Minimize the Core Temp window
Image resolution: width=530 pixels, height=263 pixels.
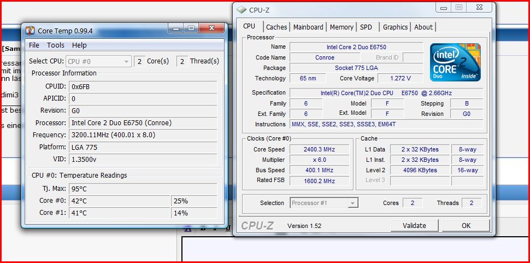[x=176, y=28]
